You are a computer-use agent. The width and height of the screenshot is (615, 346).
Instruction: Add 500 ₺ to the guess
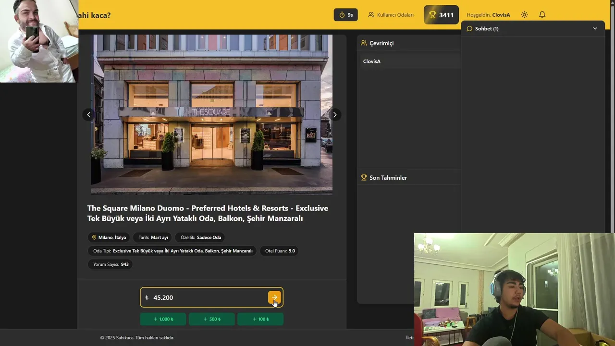[212, 319]
